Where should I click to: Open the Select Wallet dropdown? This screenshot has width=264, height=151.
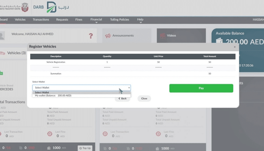(81, 87)
